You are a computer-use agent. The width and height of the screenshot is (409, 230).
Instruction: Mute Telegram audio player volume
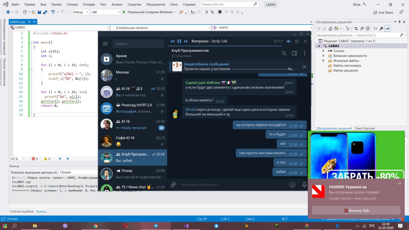(x=289, y=41)
